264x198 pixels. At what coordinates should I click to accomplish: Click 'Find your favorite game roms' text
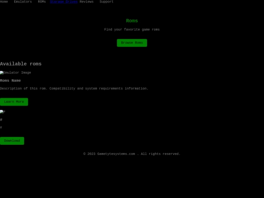(132, 30)
